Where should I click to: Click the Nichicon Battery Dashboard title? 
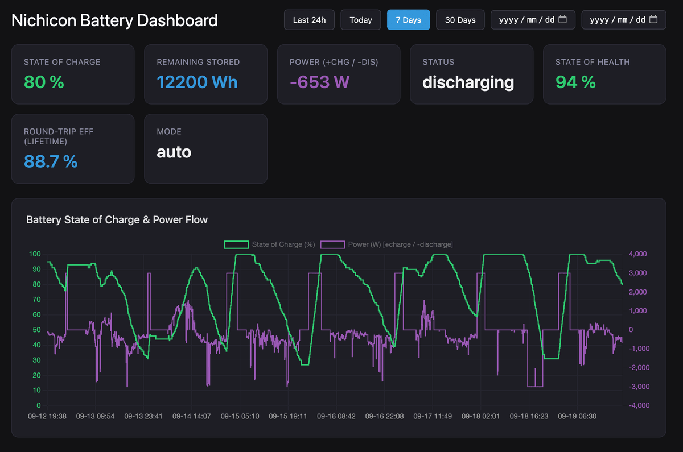pos(114,20)
